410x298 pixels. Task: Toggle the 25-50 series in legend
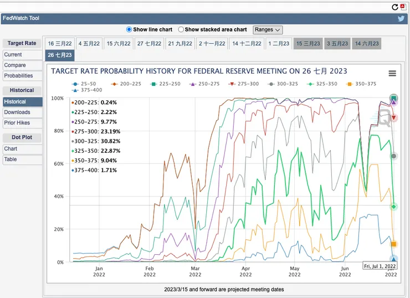[84, 84]
